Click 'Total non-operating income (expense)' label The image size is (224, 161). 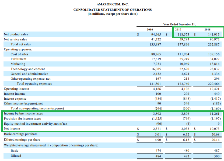tap(37, 108)
